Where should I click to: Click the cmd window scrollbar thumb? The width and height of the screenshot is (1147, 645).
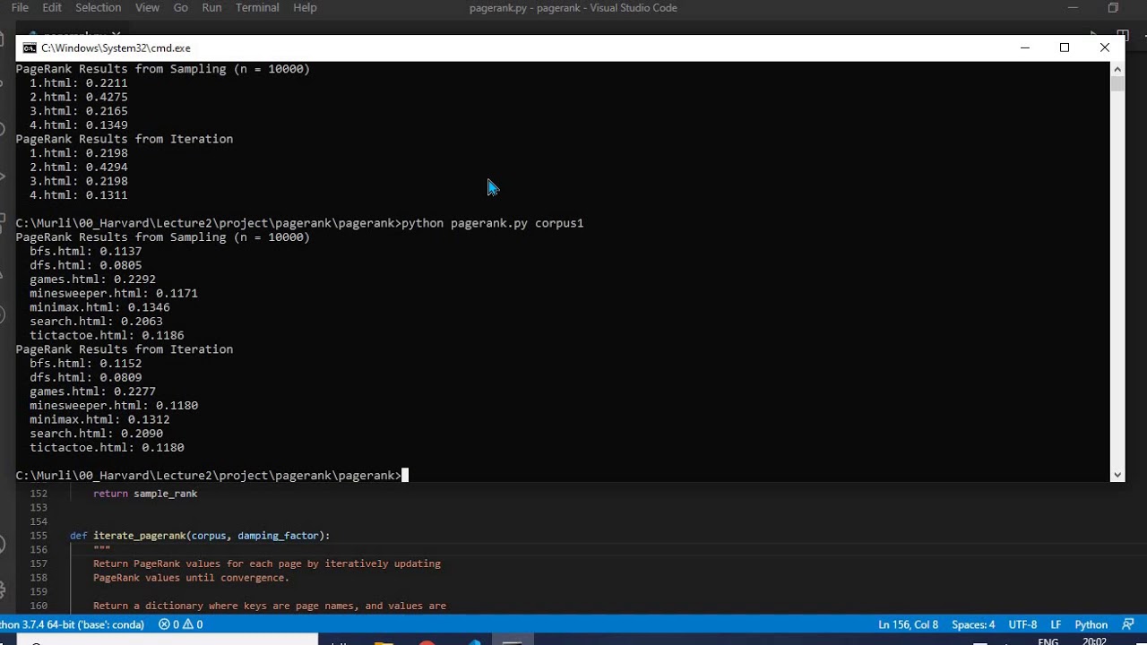(x=1117, y=84)
